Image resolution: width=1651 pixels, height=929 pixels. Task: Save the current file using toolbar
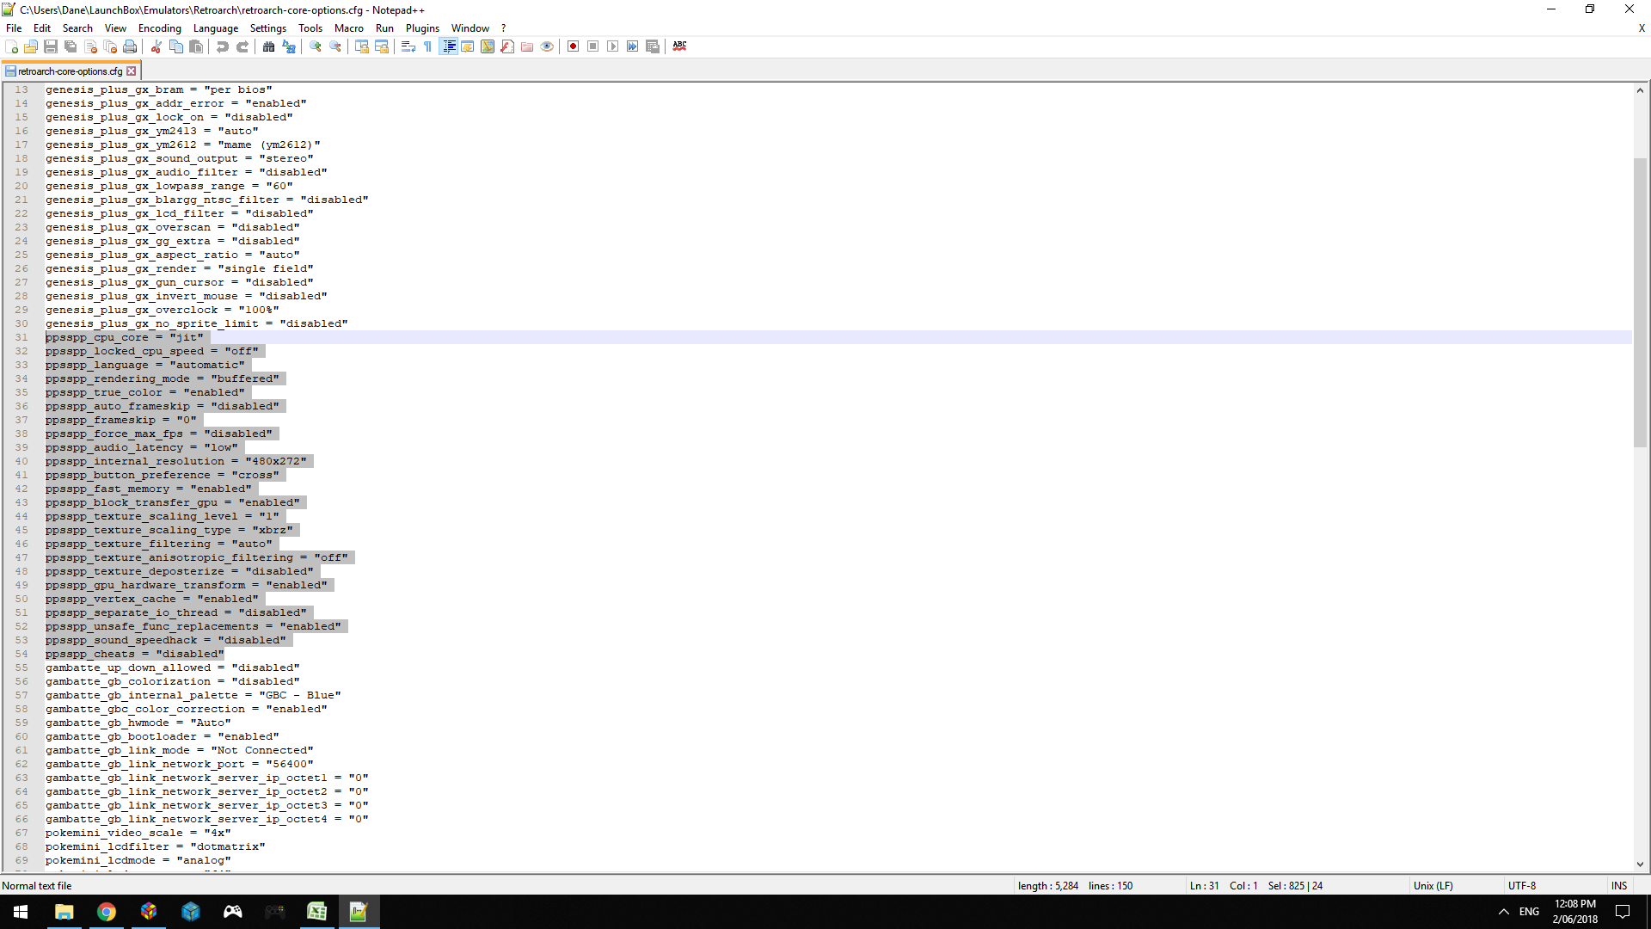click(51, 46)
